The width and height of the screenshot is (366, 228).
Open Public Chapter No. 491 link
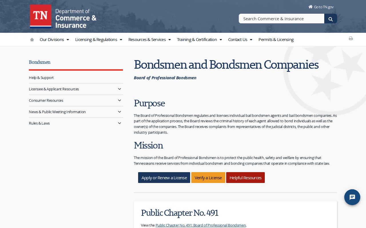pos(200,225)
